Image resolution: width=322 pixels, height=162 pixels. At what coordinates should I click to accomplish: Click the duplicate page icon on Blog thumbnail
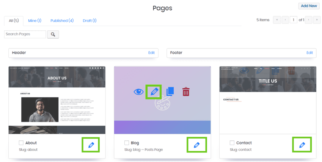tap(170, 92)
